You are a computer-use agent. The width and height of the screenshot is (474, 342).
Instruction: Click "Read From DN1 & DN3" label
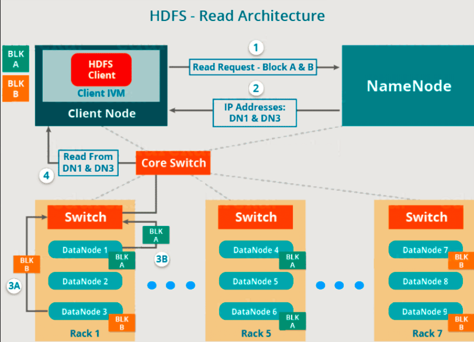[88, 163]
